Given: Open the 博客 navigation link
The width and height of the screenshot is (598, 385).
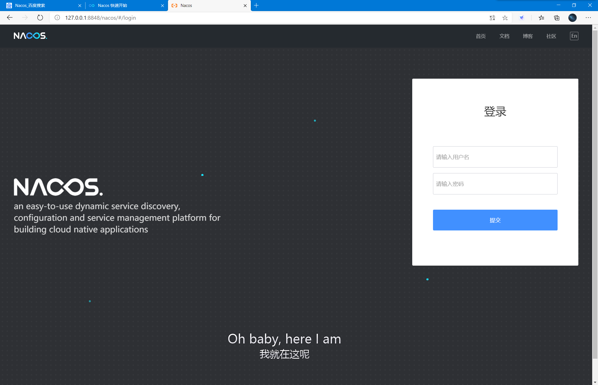Looking at the screenshot, I should (x=528, y=36).
